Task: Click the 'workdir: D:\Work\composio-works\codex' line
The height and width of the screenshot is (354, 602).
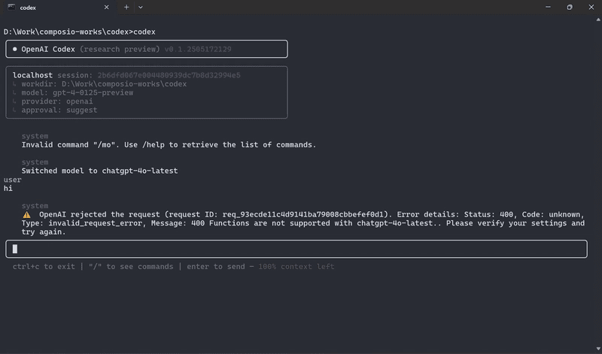Action: (104, 84)
